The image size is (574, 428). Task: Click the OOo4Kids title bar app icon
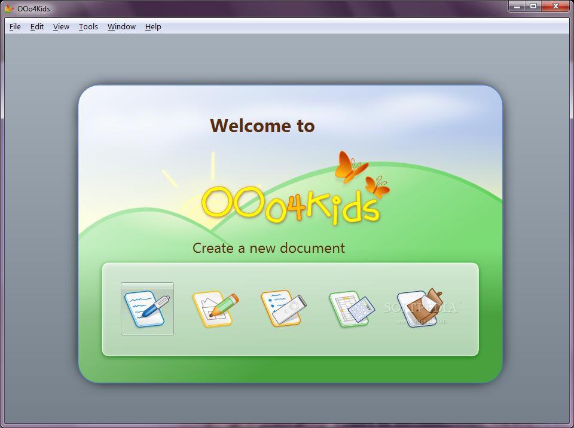tap(9, 8)
